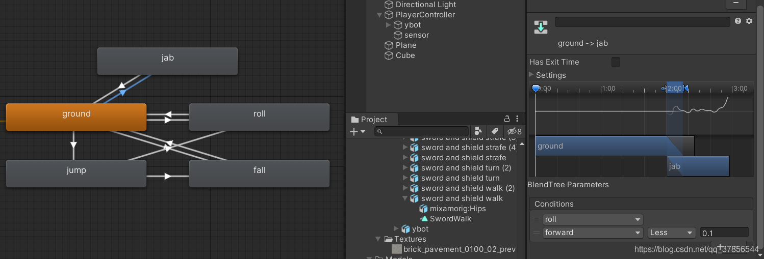Image resolution: width=764 pixels, height=259 pixels.
Task: Select the mixamorig:Hips sub-asset
Action: 457,209
